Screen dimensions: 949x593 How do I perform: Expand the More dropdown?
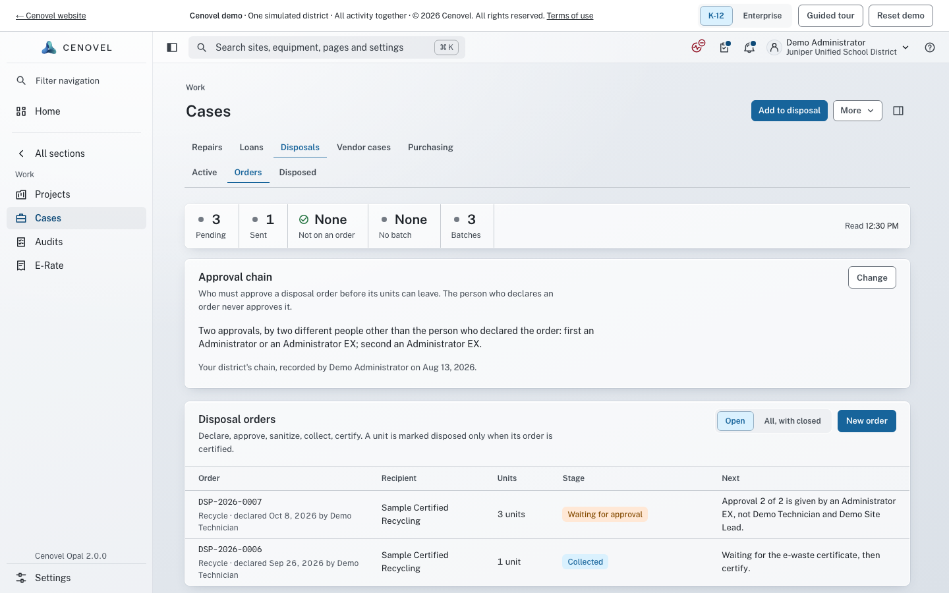coord(857,111)
